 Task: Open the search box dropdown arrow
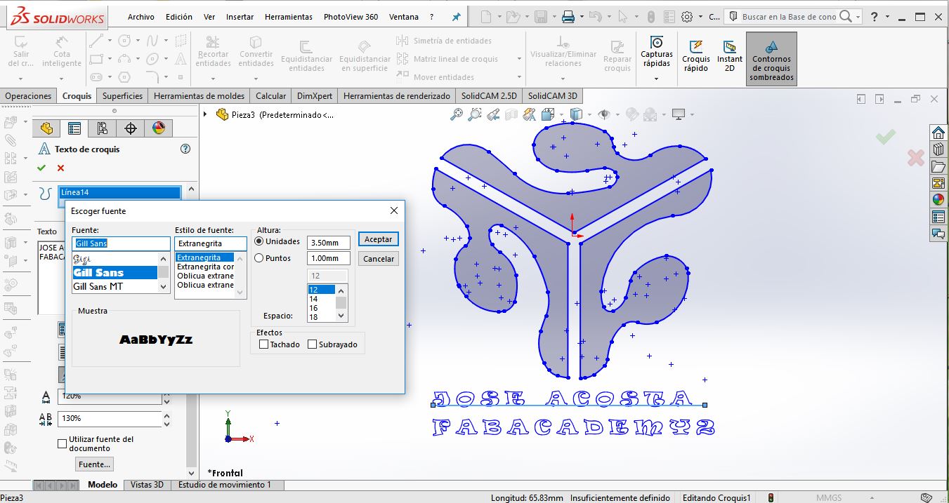[x=858, y=17]
